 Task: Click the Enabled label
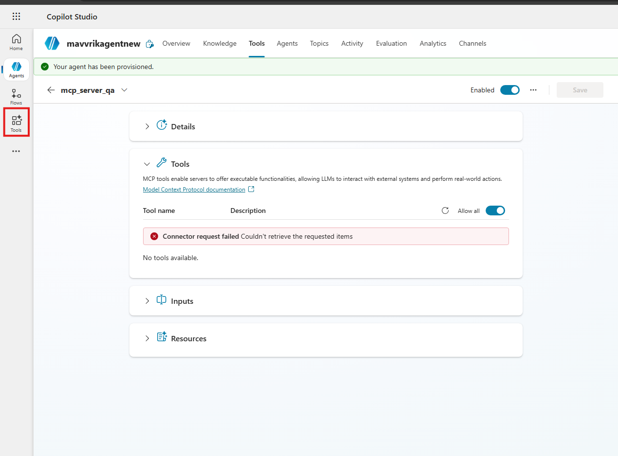482,90
